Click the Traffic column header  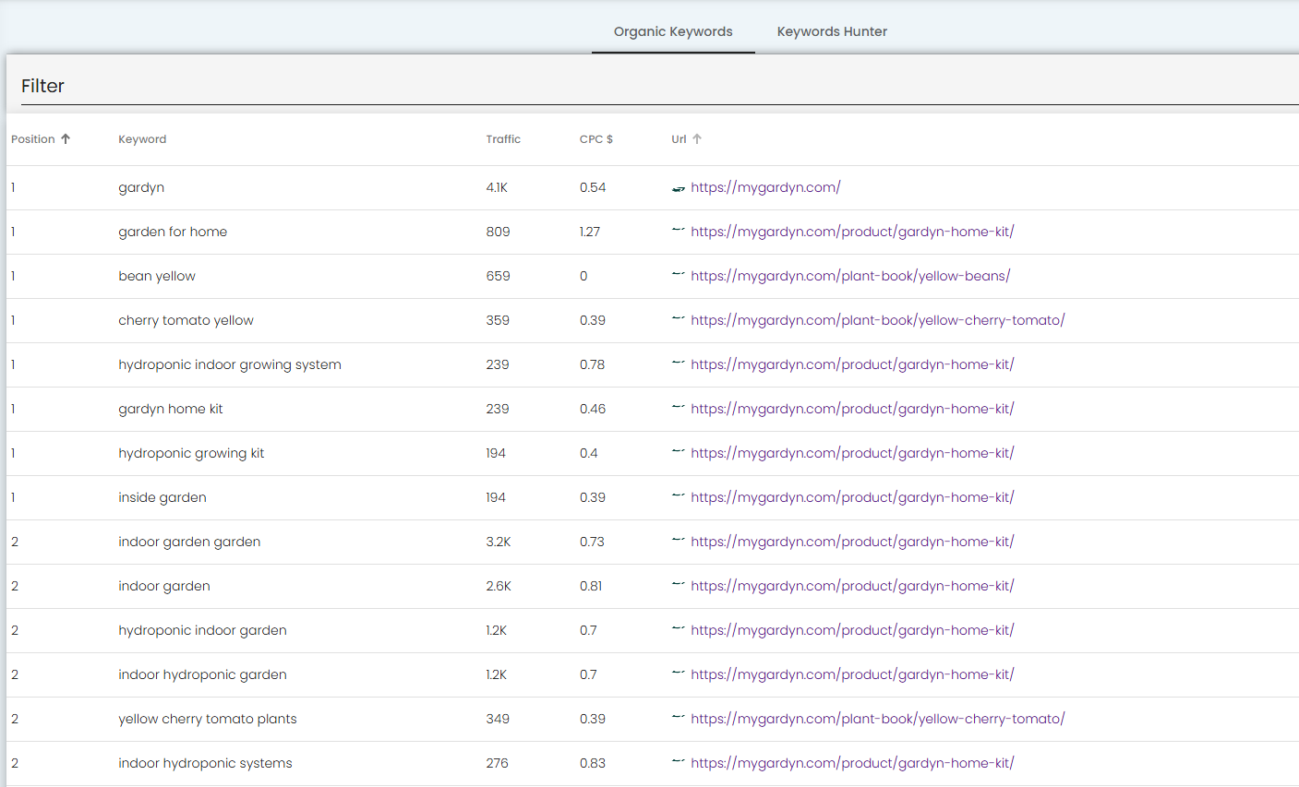tap(503, 138)
